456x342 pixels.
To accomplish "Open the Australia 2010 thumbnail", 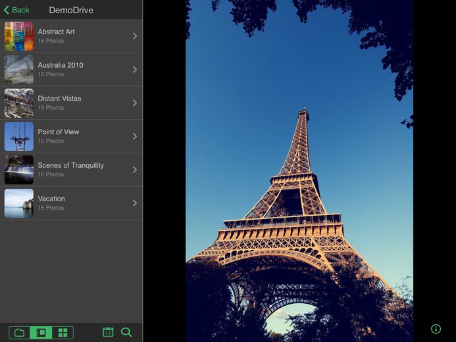I will 19,70.
